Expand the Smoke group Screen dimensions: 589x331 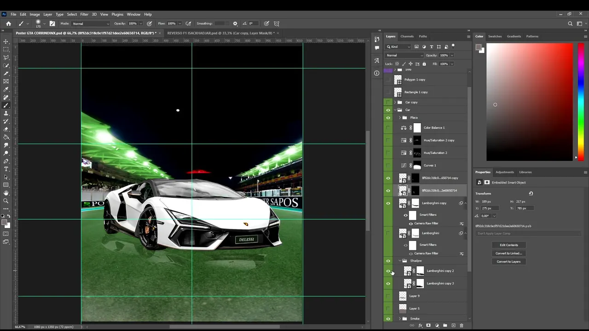tap(399, 319)
